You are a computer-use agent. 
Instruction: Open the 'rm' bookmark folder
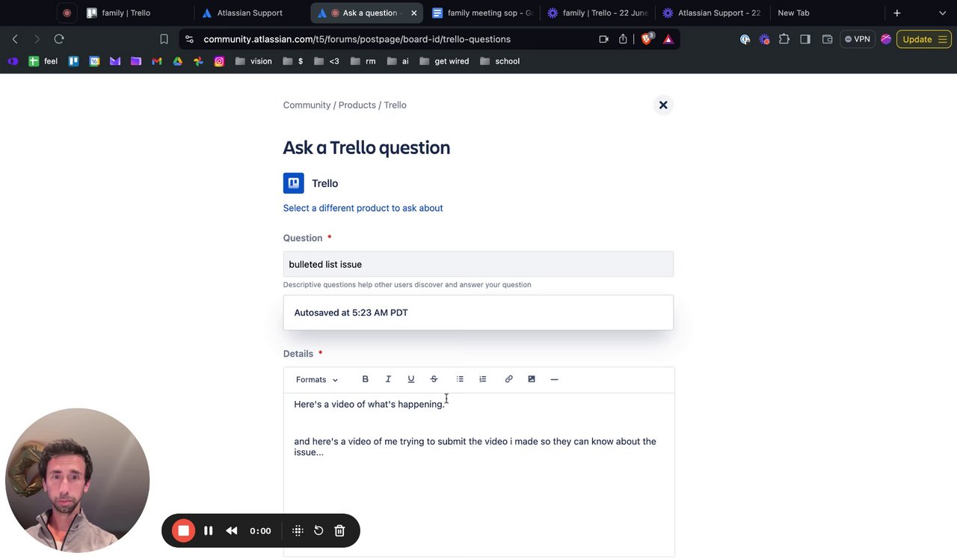click(363, 61)
